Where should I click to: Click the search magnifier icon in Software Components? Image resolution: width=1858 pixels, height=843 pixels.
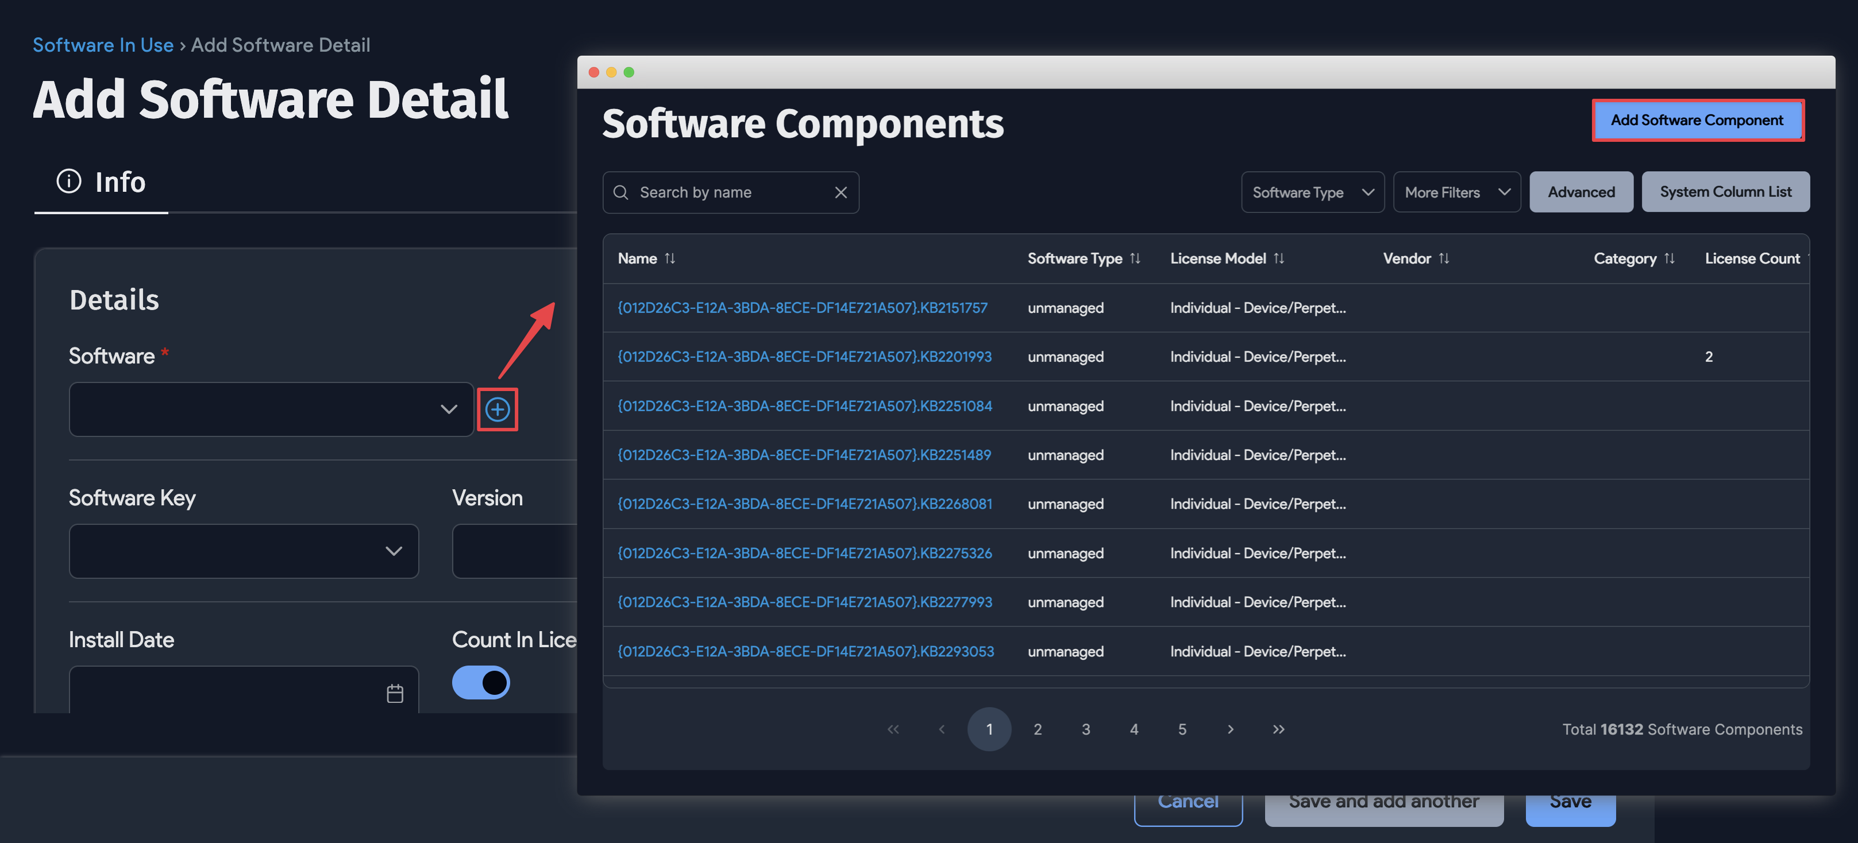[x=621, y=192]
